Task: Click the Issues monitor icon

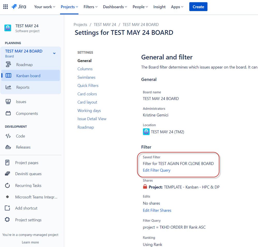Action: (8, 102)
